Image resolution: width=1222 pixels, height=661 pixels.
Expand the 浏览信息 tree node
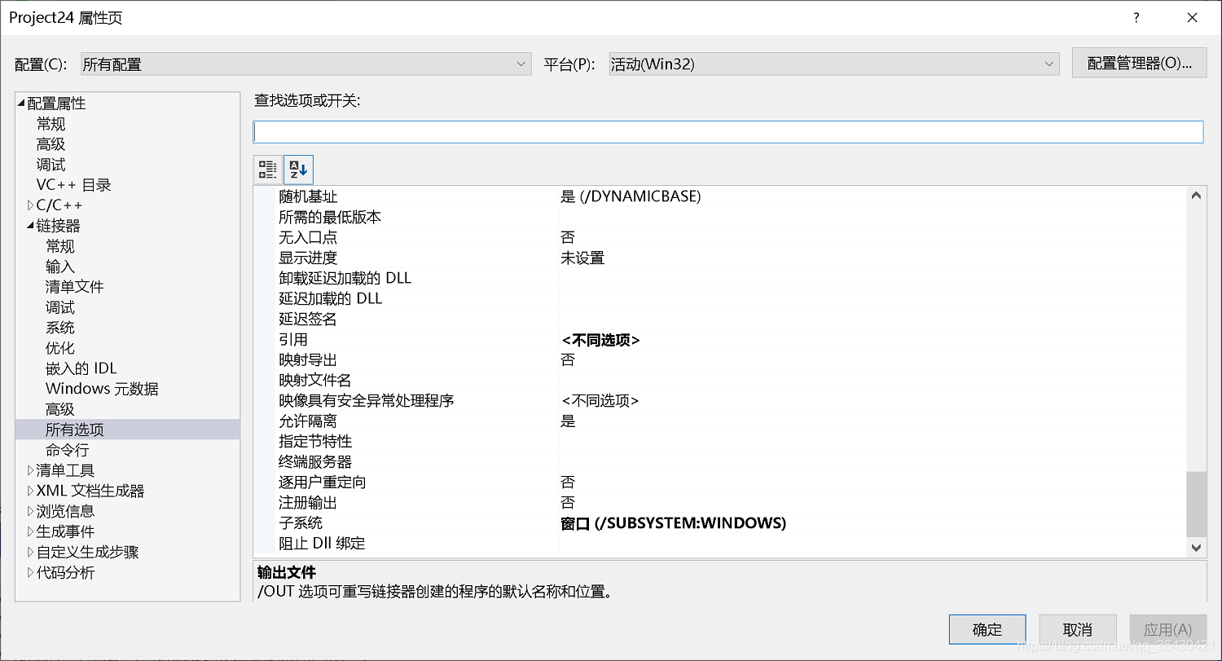tap(31, 511)
